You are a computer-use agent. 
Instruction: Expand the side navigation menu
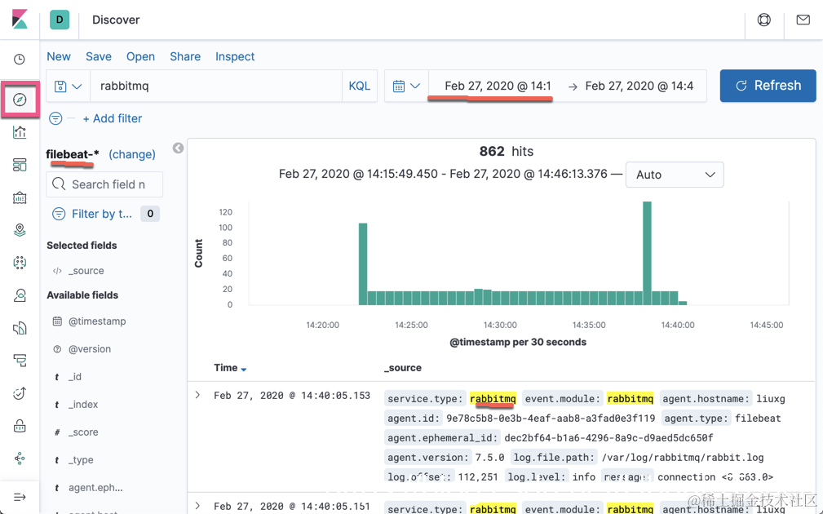tap(20, 497)
